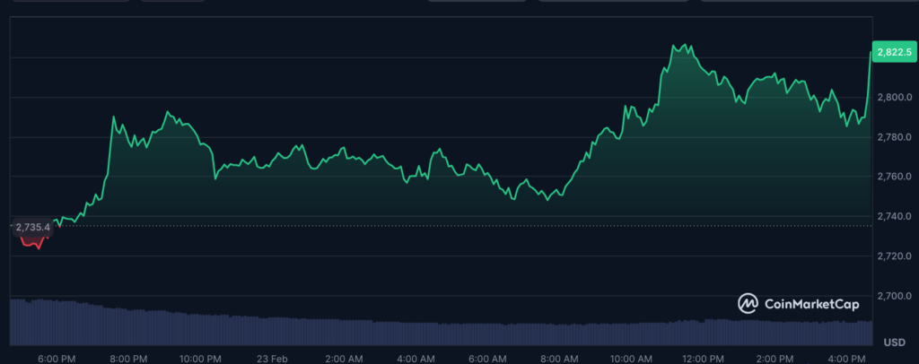Click the CoinMarketCap watermark text
The image size is (919, 364).
[x=811, y=305]
